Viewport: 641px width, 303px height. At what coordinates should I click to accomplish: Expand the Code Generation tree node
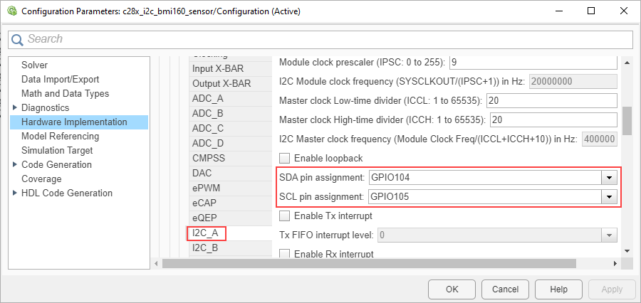pos(15,164)
